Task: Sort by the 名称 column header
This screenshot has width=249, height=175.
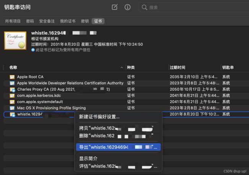Action: click(x=13, y=67)
